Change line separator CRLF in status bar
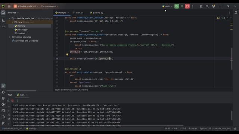Screen dimensions: 239x134 coord(175,128)
